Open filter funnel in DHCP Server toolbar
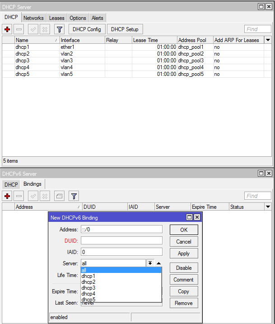 tap(60, 29)
